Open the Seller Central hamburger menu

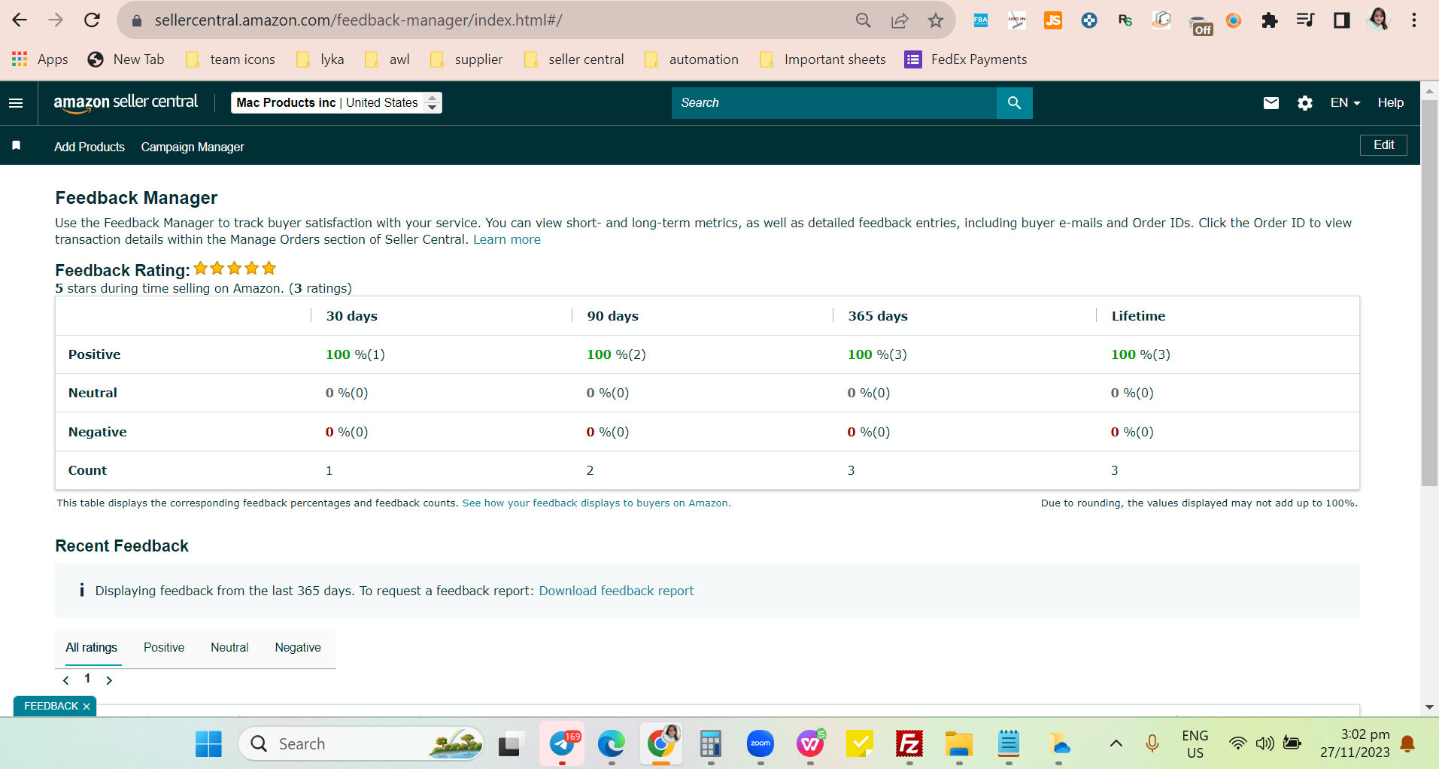click(x=16, y=103)
